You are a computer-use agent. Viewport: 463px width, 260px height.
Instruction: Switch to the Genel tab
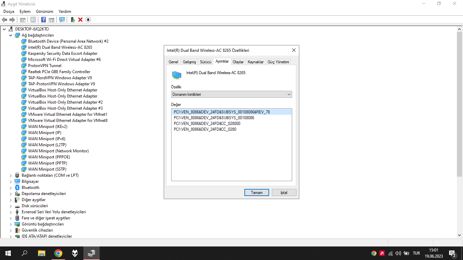[174, 62]
